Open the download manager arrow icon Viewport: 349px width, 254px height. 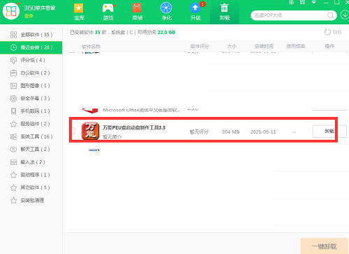[x=345, y=15]
